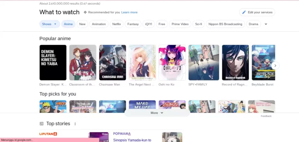Filter by Netflix
The width and height of the screenshot is (299, 142).
coord(116,24)
